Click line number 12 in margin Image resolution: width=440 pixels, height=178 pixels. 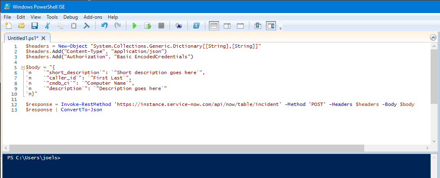click(x=14, y=104)
